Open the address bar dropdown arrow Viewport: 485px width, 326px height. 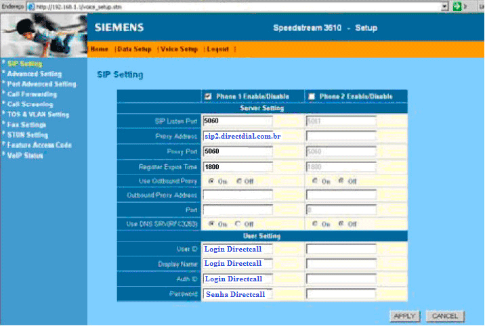(444, 7)
